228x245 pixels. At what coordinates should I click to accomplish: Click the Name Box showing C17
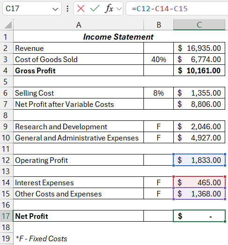coord(32,8)
